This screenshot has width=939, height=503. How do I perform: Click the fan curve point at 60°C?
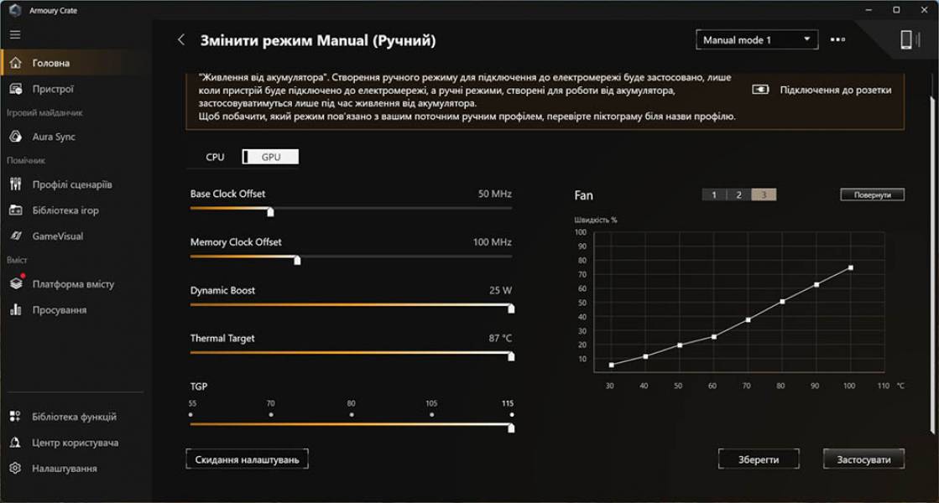(x=714, y=337)
